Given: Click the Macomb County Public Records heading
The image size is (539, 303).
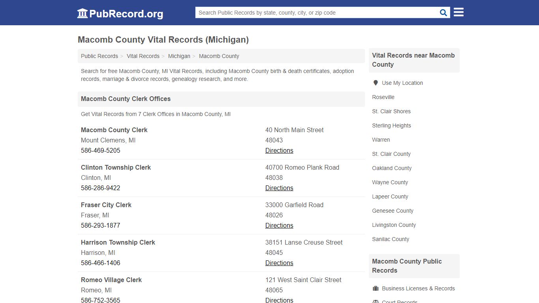Looking at the screenshot, I should [407, 266].
